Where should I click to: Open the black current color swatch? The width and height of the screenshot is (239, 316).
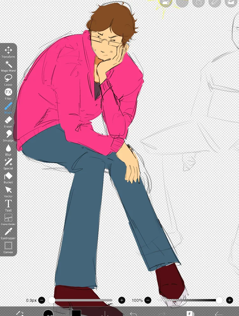76,313
